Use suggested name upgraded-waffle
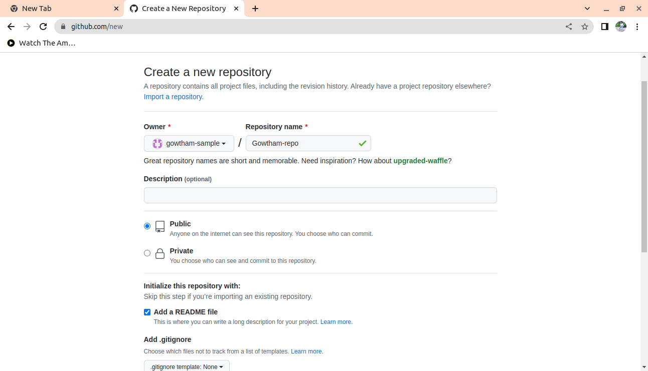The width and height of the screenshot is (648, 371). coord(420,161)
